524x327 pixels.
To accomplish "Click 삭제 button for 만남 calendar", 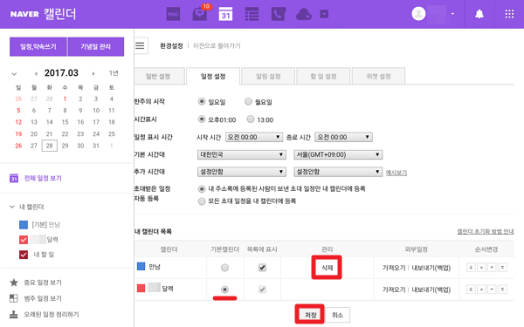I will pyautogui.click(x=327, y=268).
